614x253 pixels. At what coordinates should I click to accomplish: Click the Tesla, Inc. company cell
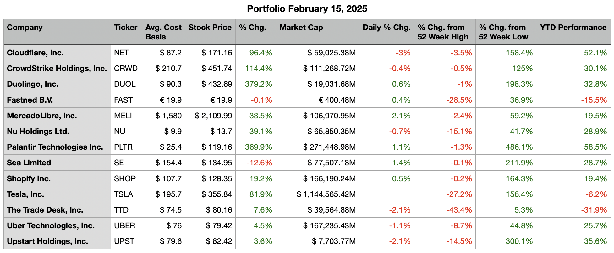tap(25, 194)
